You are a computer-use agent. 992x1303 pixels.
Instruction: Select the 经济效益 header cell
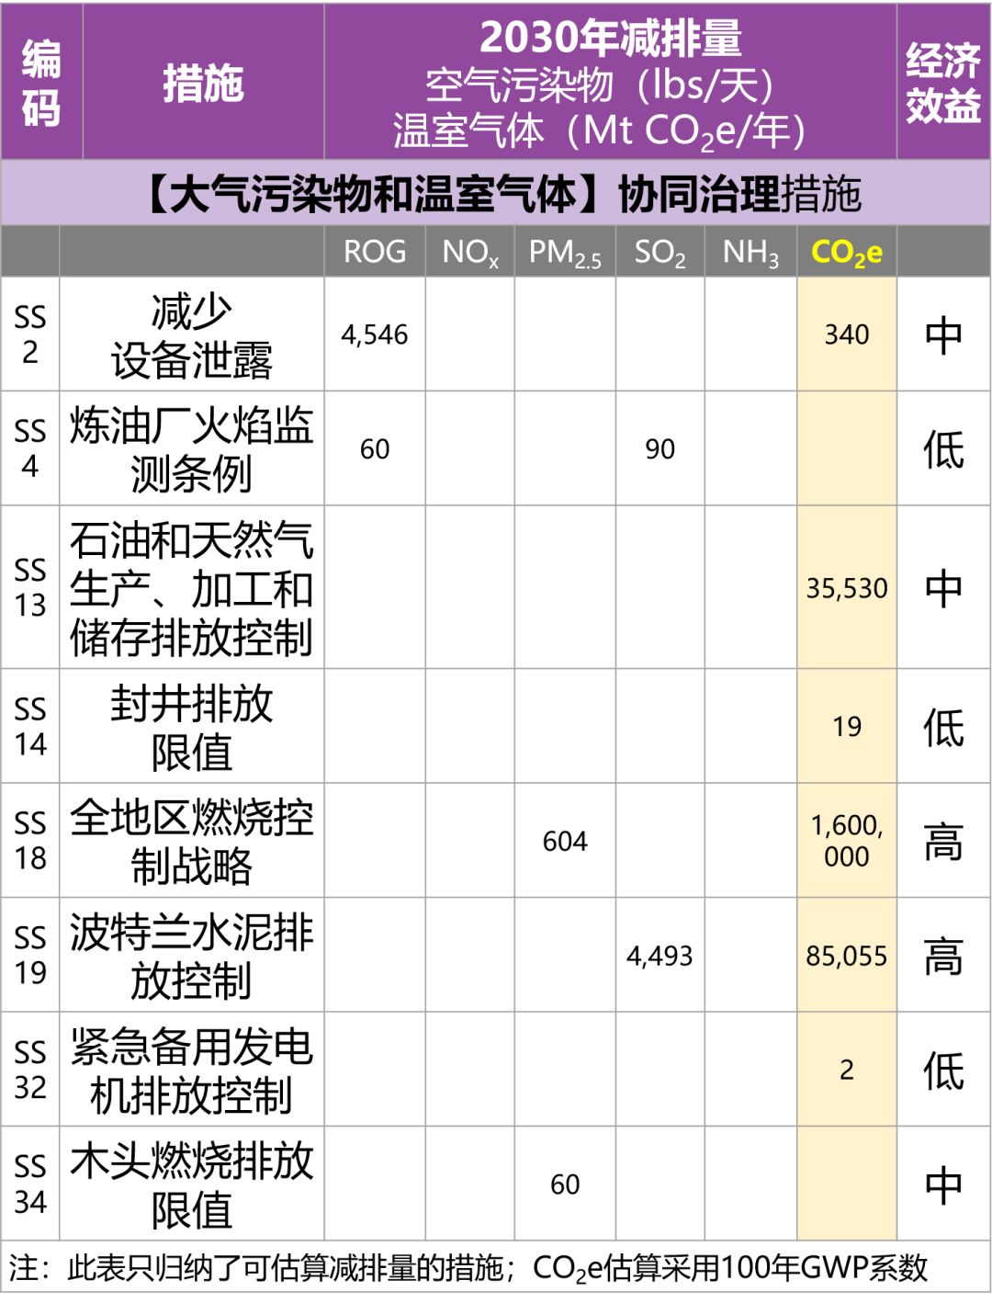tap(942, 83)
